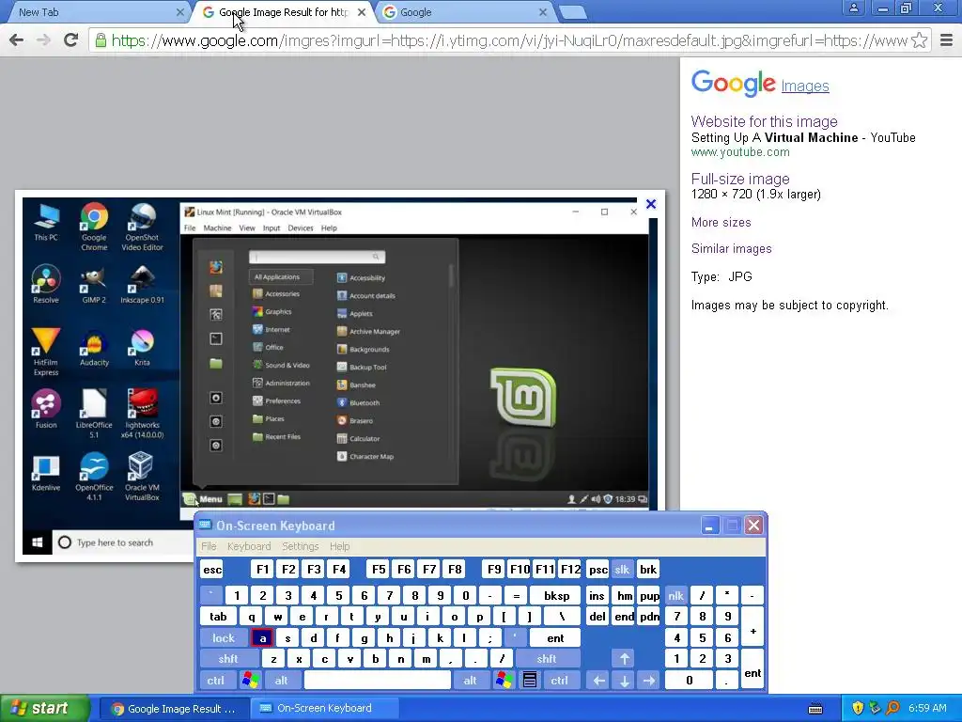The height and width of the screenshot is (722, 962).
Task: Open the Website for this image link
Action: point(764,121)
